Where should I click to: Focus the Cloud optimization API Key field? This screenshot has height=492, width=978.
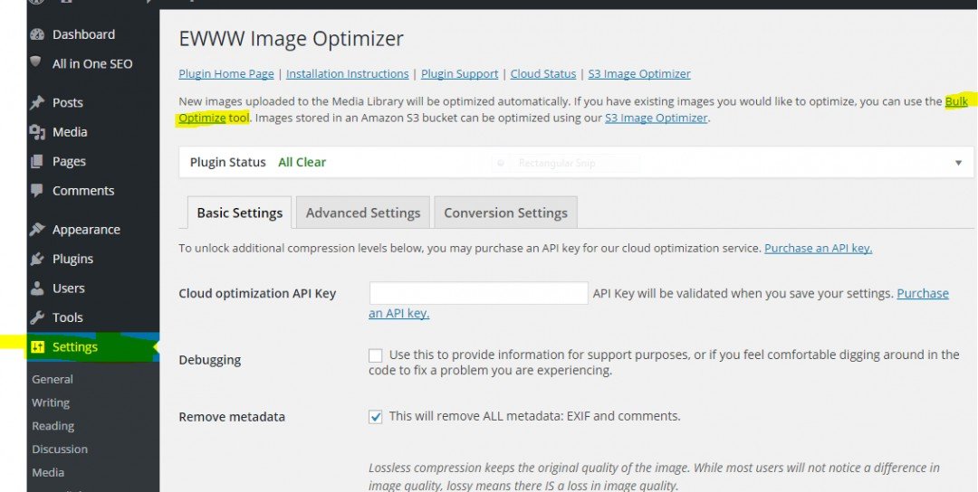point(478,293)
